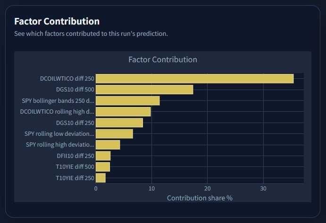Click the T10YIE diff 500 bar

click(103, 167)
